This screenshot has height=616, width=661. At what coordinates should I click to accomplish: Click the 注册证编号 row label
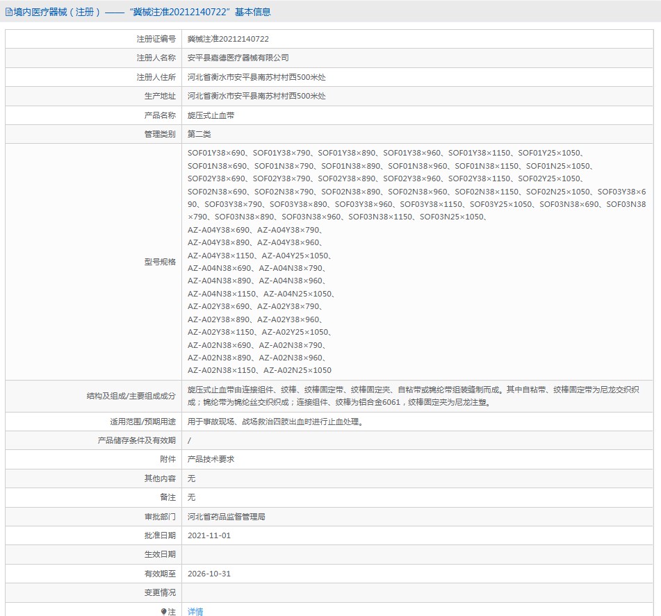[156, 39]
